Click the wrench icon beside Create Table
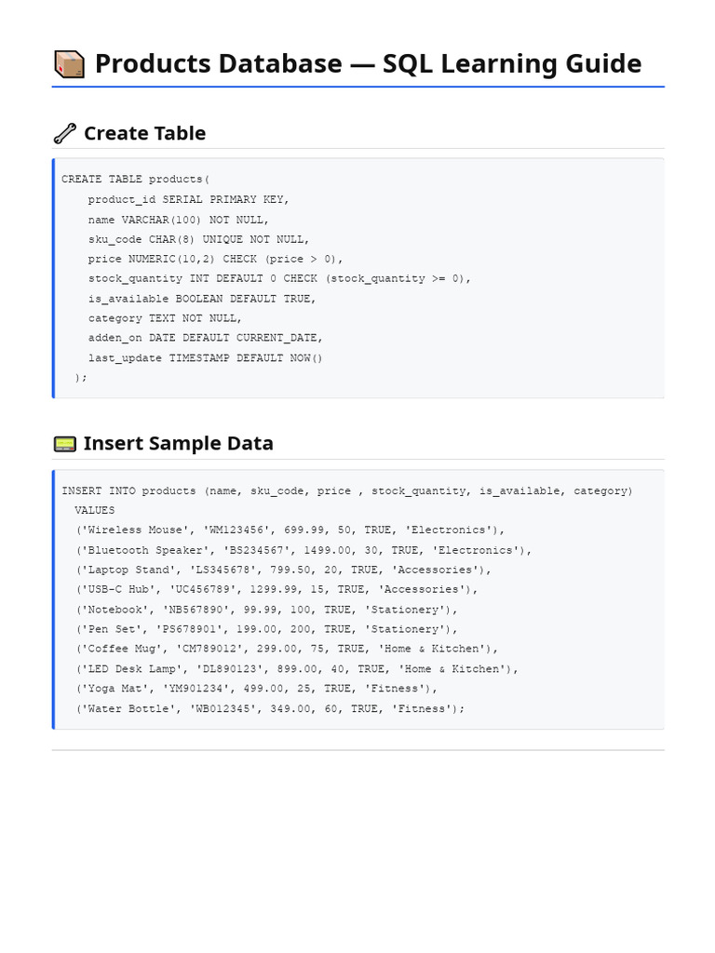 [x=65, y=133]
